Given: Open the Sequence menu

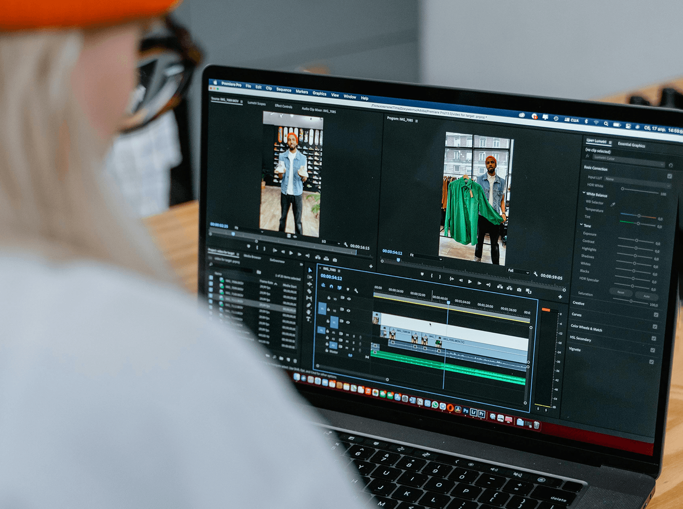Looking at the screenshot, I should [284, 90].
